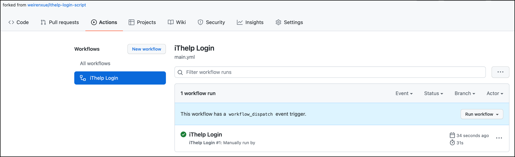This screenshot has height=157, width=515.
Task: Click the Security shield icon
Action: pos(200,22)
